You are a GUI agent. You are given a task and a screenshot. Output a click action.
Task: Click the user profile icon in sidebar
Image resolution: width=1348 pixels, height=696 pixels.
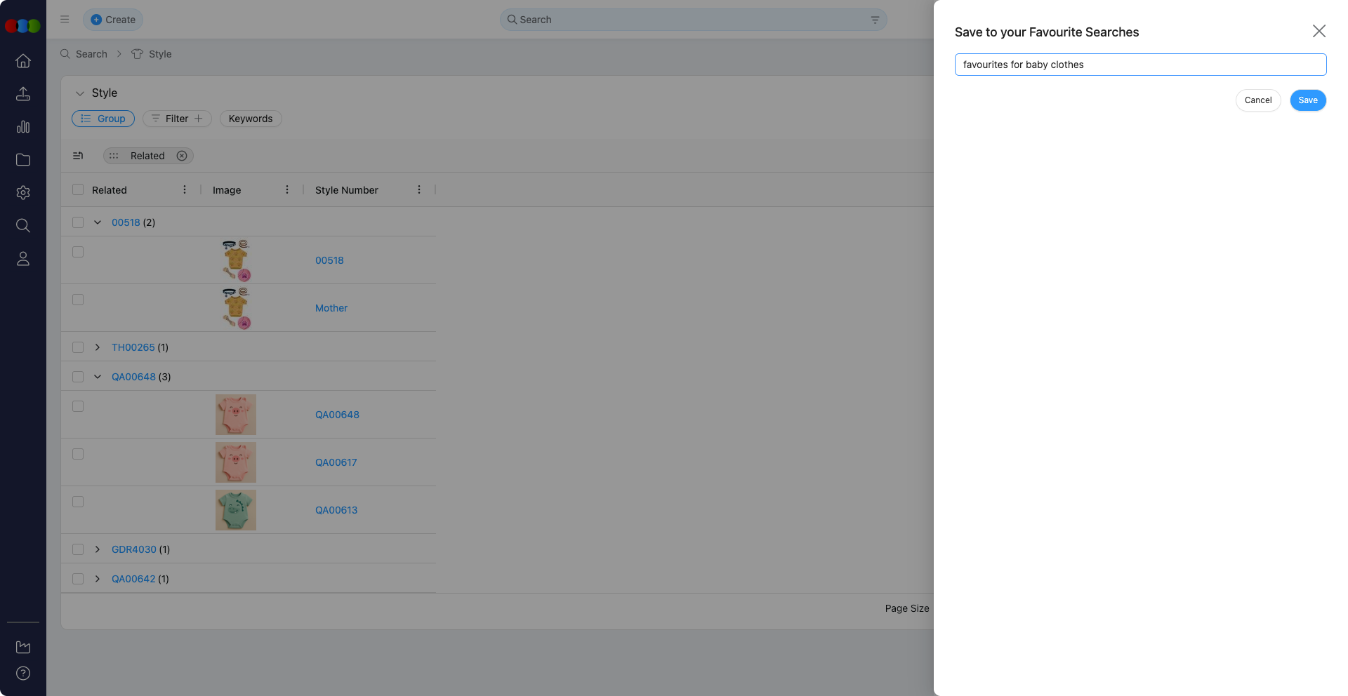tap(23, 259)
